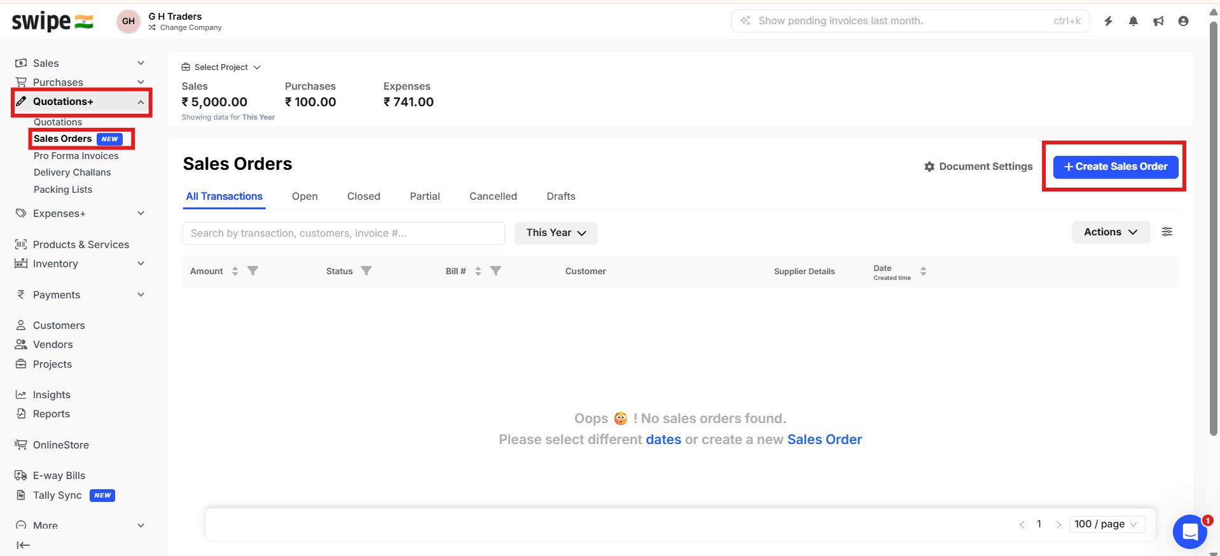Switch to the Cancelled tab
The image size is (1220, 556).
coord(493,197)
